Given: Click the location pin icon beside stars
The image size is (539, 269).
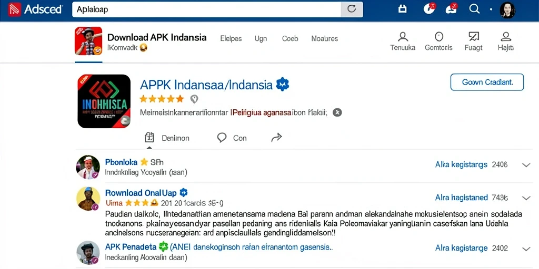Looking at the screenshot, I should [194, 99].
